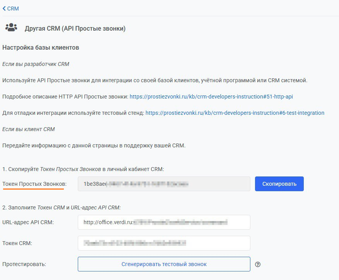Image resolution: width=339 pixels, height=280 pixels.
Task: Click the URL-адрес API CRM label
Action: pyautogui.click(x=28, y=222)
